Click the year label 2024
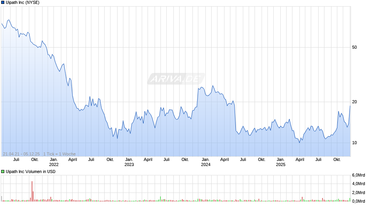Image resolution: width=367 pixels, height=205 pixels. (206, 164)
